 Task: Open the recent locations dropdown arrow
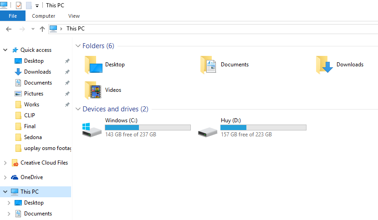pyautogui.click(x=33, y=29)
